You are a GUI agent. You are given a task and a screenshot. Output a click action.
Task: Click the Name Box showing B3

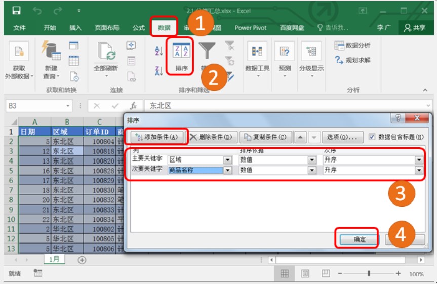36,106
